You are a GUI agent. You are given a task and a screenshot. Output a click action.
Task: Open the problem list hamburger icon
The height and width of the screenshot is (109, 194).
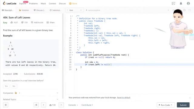(x=6, y=105)
